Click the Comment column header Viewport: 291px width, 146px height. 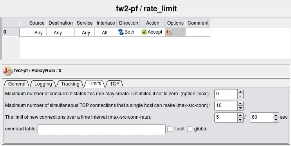pos(198,23)
